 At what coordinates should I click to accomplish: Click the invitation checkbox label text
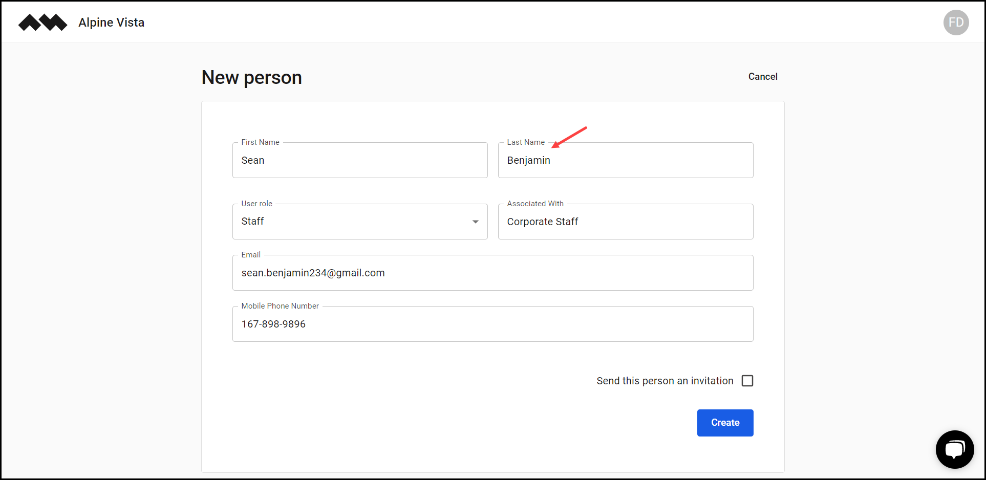[665, 381]
